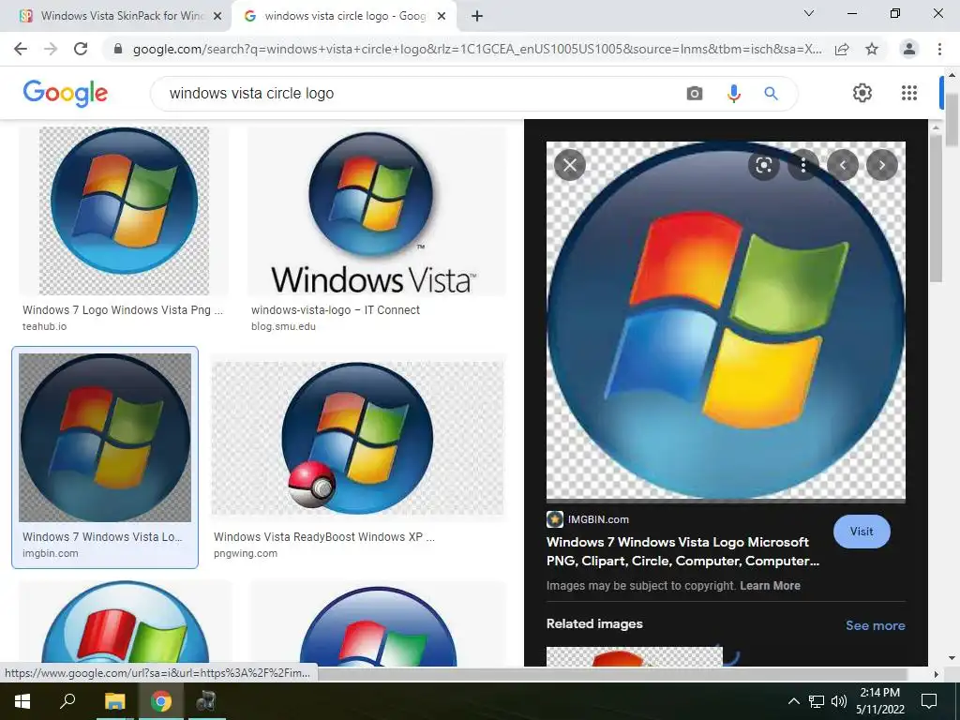Select the imgbin.com logo thumbnail

point(105,438)
